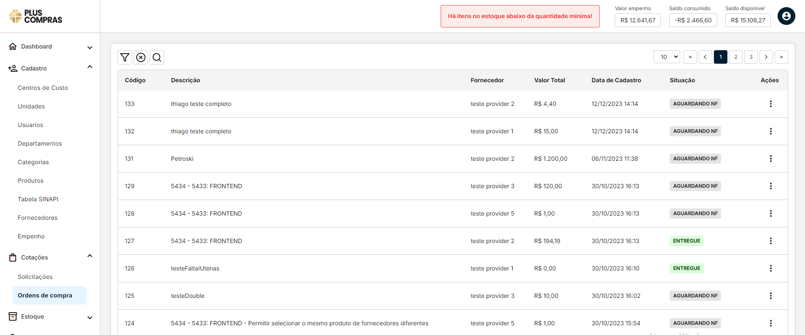Click the ENTREGUE status badge of order 126
This screenshot has width=805, height=335.
(x=686, y=268)
